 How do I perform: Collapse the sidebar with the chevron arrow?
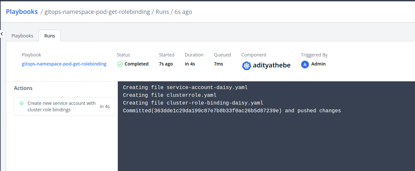click(2, 34)
